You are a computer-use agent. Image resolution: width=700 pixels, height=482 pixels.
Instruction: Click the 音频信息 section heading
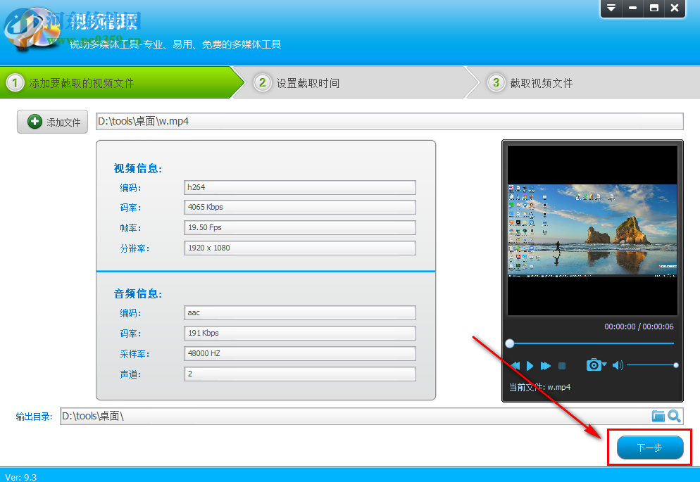138,294
